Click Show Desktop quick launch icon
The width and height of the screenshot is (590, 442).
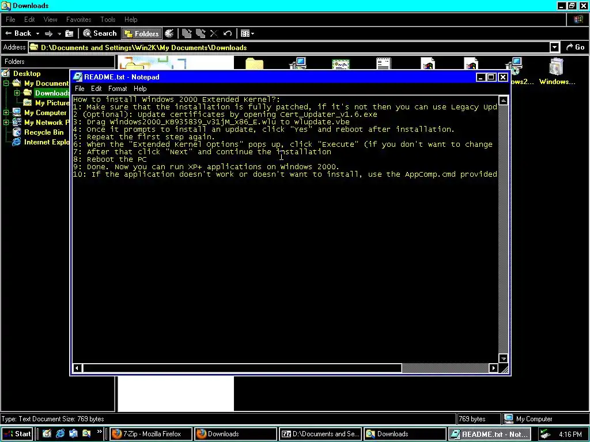tap(47, 434)
